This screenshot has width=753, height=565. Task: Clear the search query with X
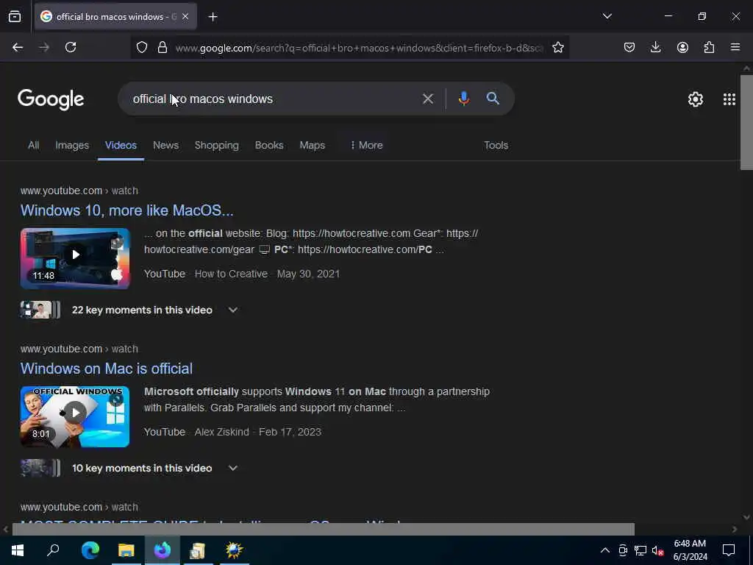[x=428, y=99]
